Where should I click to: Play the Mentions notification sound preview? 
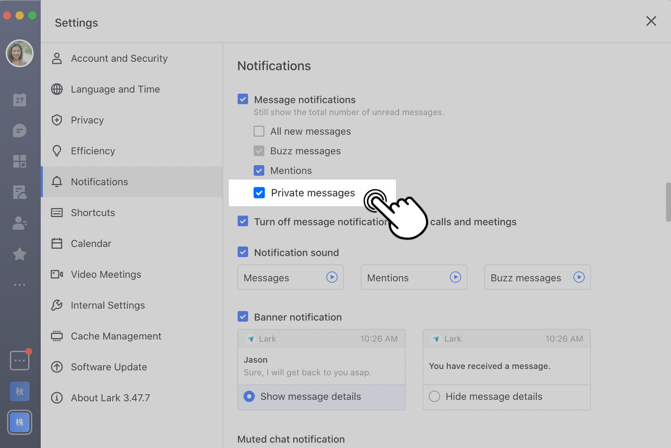[x=455, y=277]
